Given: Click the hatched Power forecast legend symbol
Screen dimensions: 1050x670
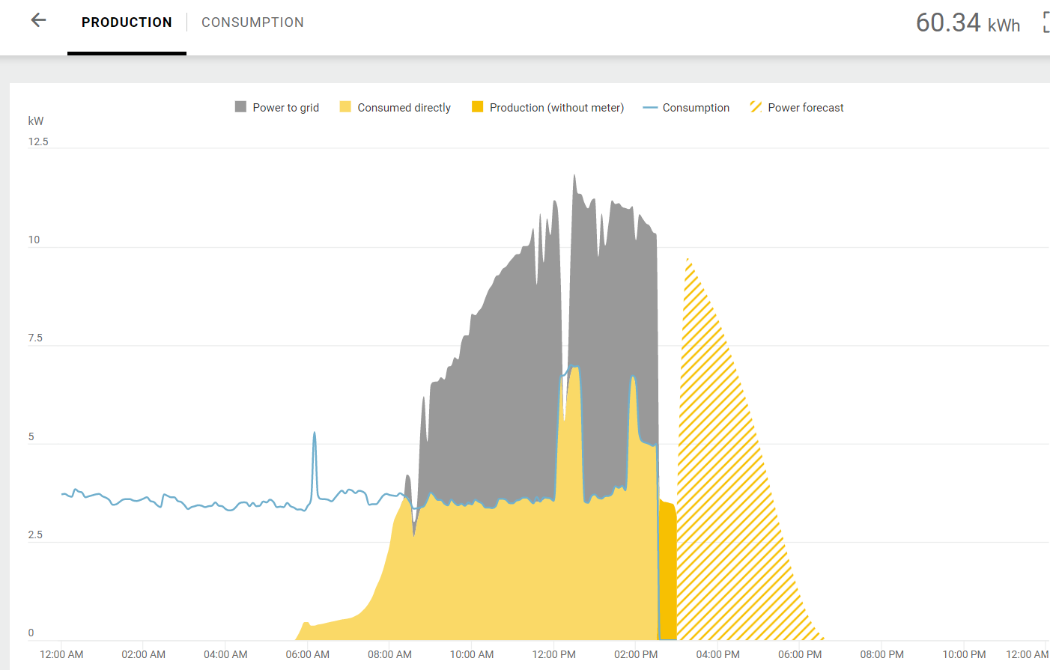Looking at the screenshot, I should click(x=756, y=107).
